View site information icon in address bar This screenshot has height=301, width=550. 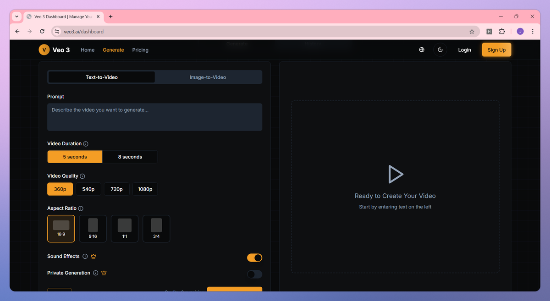57,32
